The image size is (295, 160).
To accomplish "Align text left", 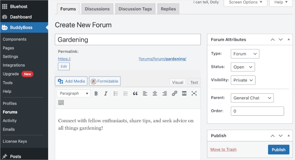I will coord(145,94).
